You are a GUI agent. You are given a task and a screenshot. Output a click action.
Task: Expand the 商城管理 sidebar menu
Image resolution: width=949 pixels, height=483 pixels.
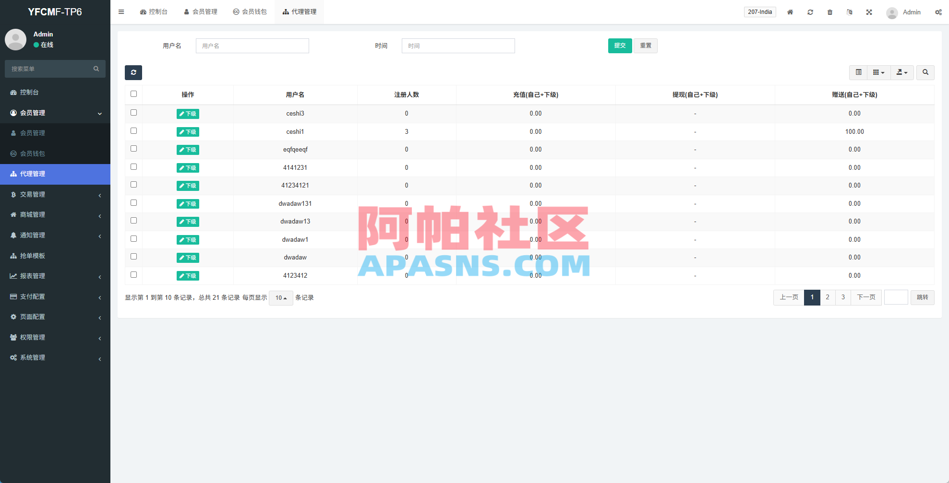55,215
